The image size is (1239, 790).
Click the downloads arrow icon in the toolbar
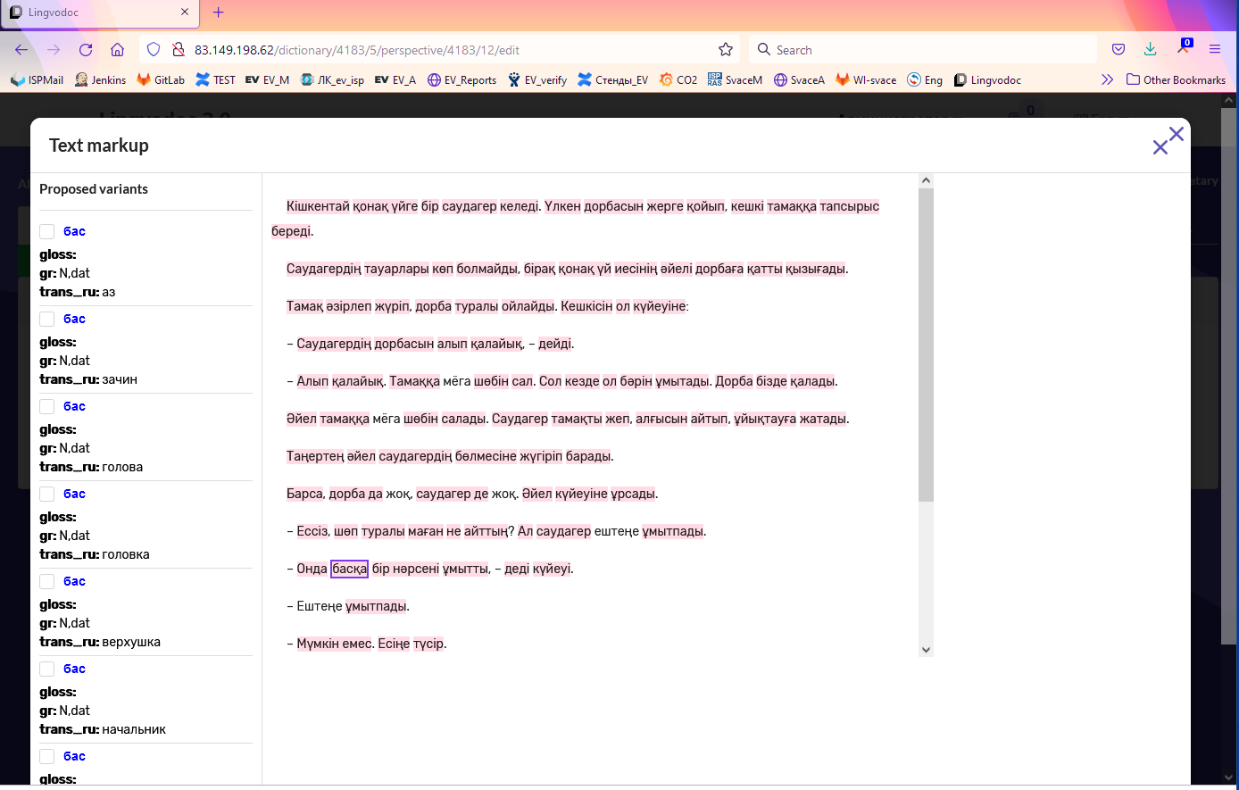click(1151, 49)
